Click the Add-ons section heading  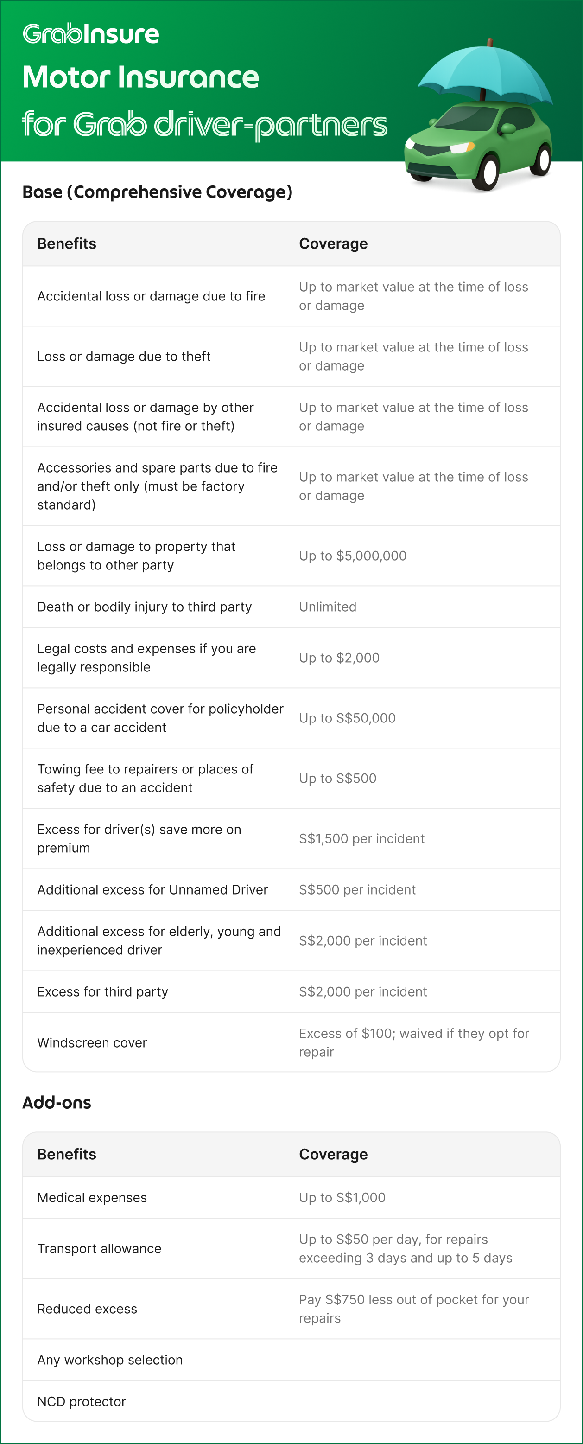click(57, 1103)
